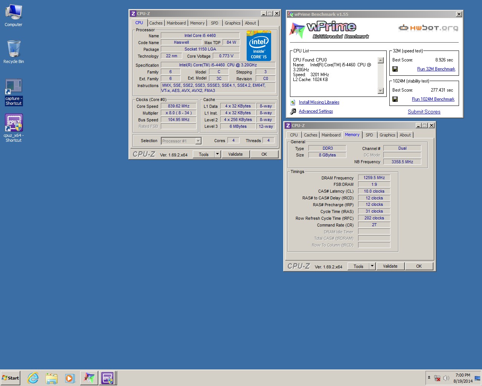482x386 pixels.
Task: Open the Computer desktop icon
Action: [14, 16]
